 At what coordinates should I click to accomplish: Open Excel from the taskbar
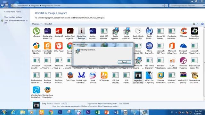pos(97,112)
